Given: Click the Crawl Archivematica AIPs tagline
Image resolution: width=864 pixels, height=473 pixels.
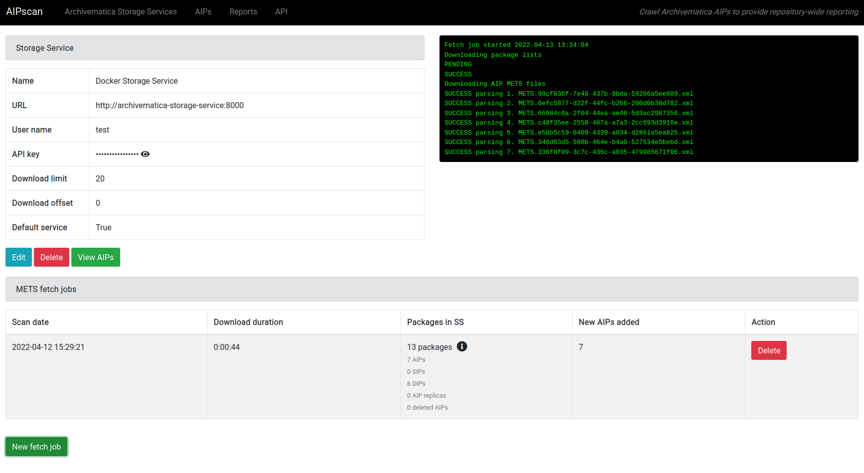Looking at the screenshot, I should pos(749,11).
